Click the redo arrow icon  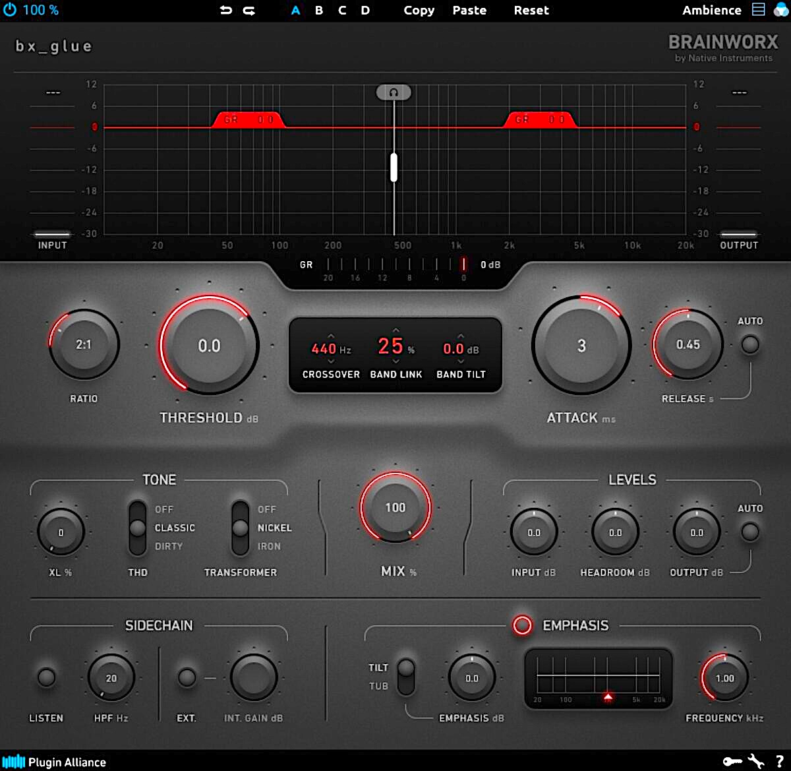[249, 11]
